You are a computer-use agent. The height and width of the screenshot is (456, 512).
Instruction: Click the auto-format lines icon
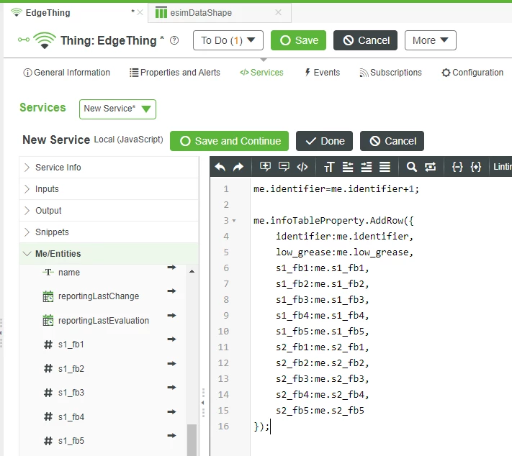click(385, 167)
